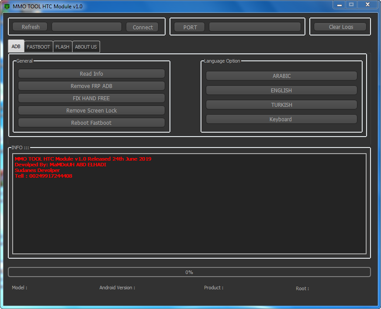Viewport: 381px width, 309px height.
Task: Open the port selection box next to PORT
Action: tap(255, 27)
